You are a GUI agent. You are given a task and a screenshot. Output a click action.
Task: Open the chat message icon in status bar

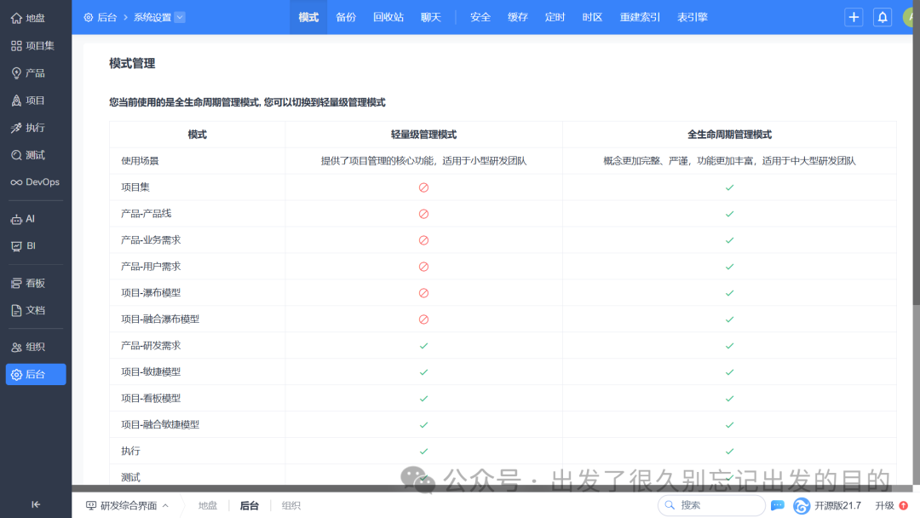777,505
